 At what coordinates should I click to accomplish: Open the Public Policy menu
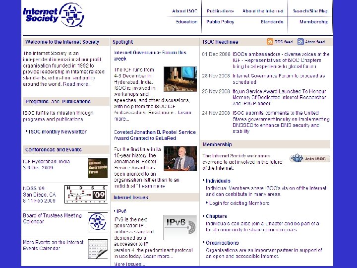pos(220,22)
